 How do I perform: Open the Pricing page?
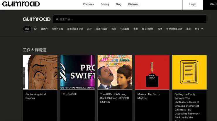click(105, 4)
